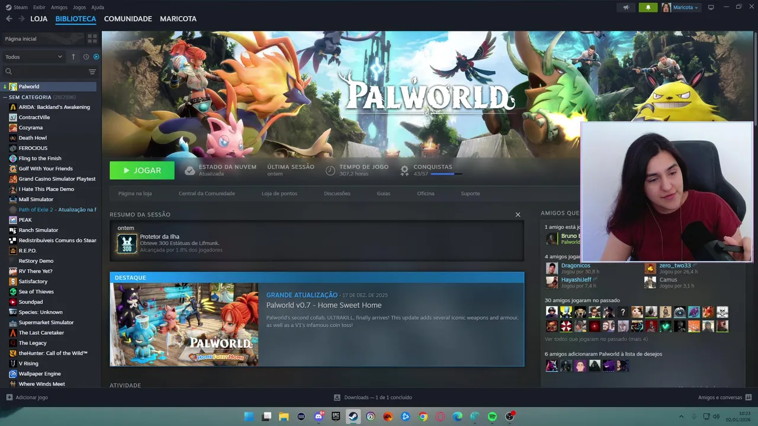Switch to the COMUNIDADE tab
This screenshot has height=426, width=758.
[128, 19]
